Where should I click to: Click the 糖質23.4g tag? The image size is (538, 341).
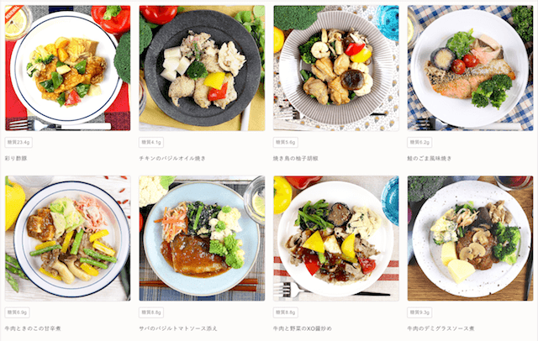18,142
